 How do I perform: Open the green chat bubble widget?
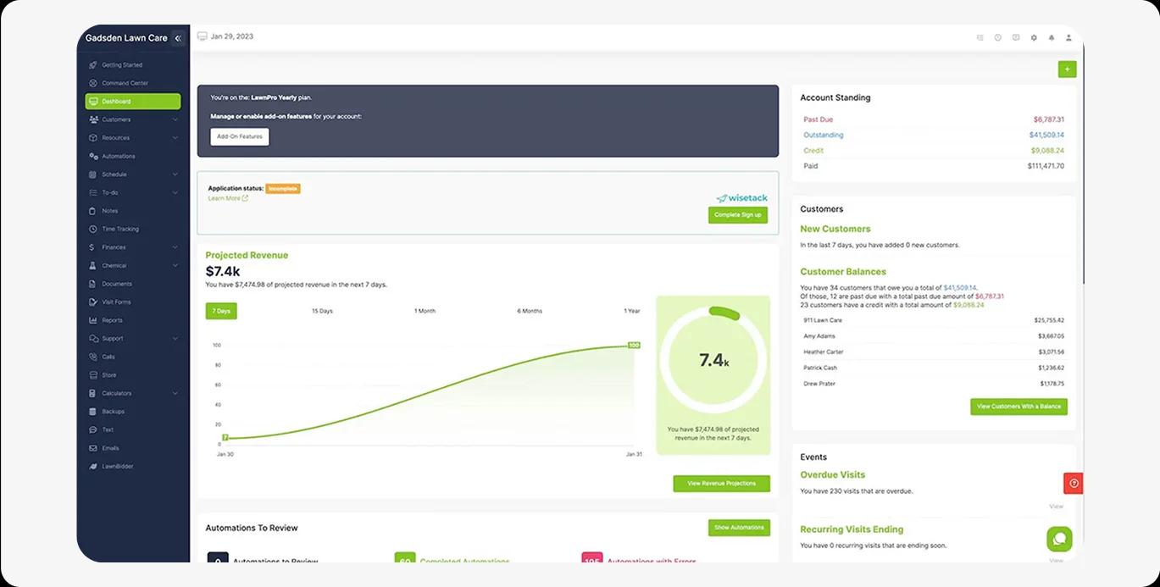pyautogui.click(x=1059, y=539)
